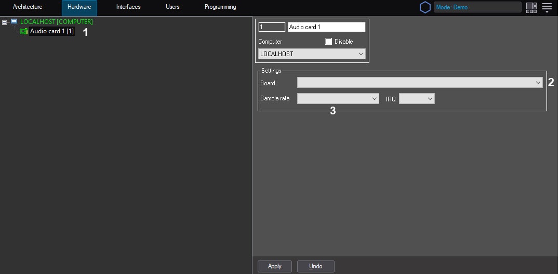Screen dimensions: 560x274
Task: Open the hamburger main menu icon
Action: click(547, 7)
